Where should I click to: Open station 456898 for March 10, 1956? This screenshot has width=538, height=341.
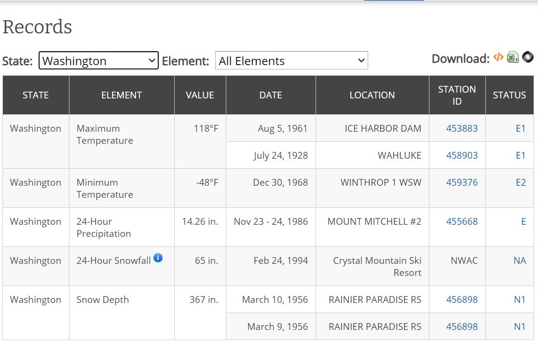462,300
